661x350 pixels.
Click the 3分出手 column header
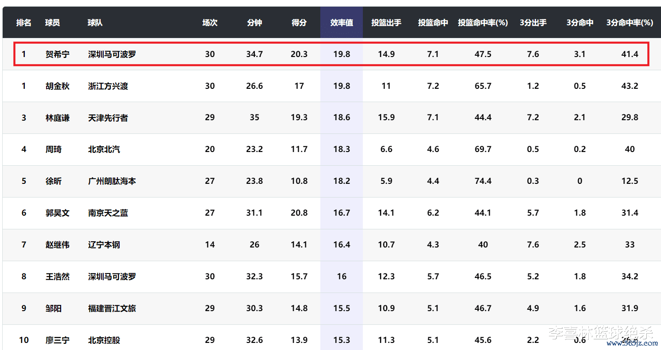point(533,23)
